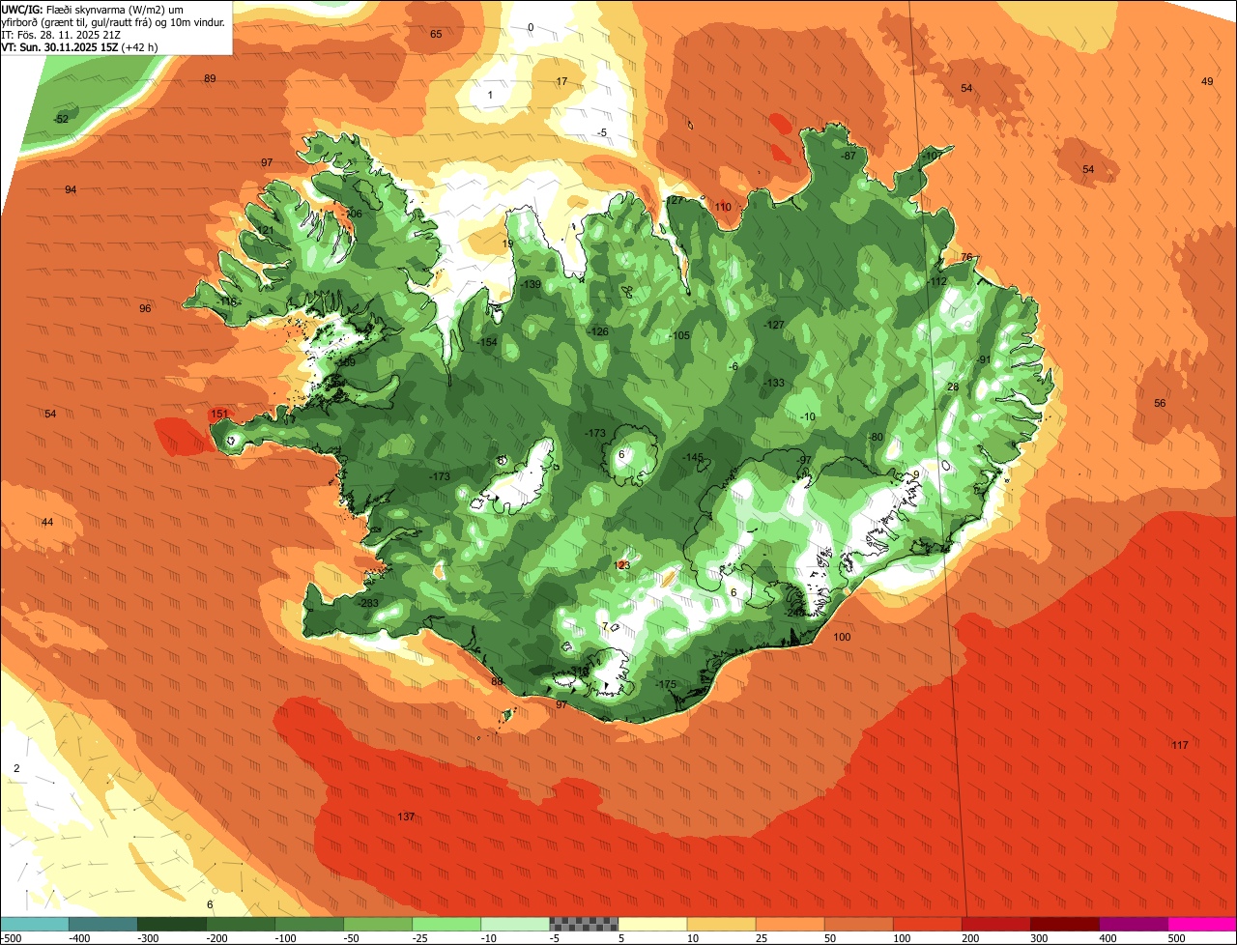Click the 123 value in the southern highlands
The image size is (1237, 945).
(x=621, y=565)
